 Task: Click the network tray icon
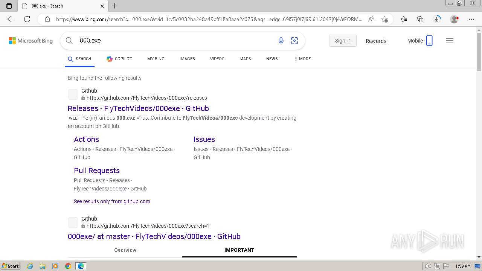click(x=437, y=266)
